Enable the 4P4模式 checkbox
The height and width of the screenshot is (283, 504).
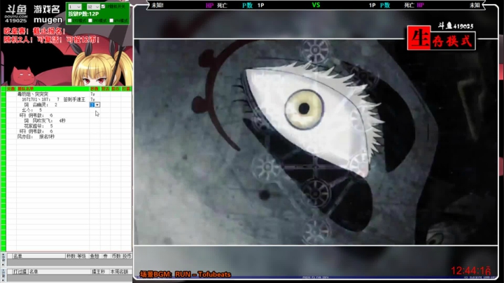[111, 20]
